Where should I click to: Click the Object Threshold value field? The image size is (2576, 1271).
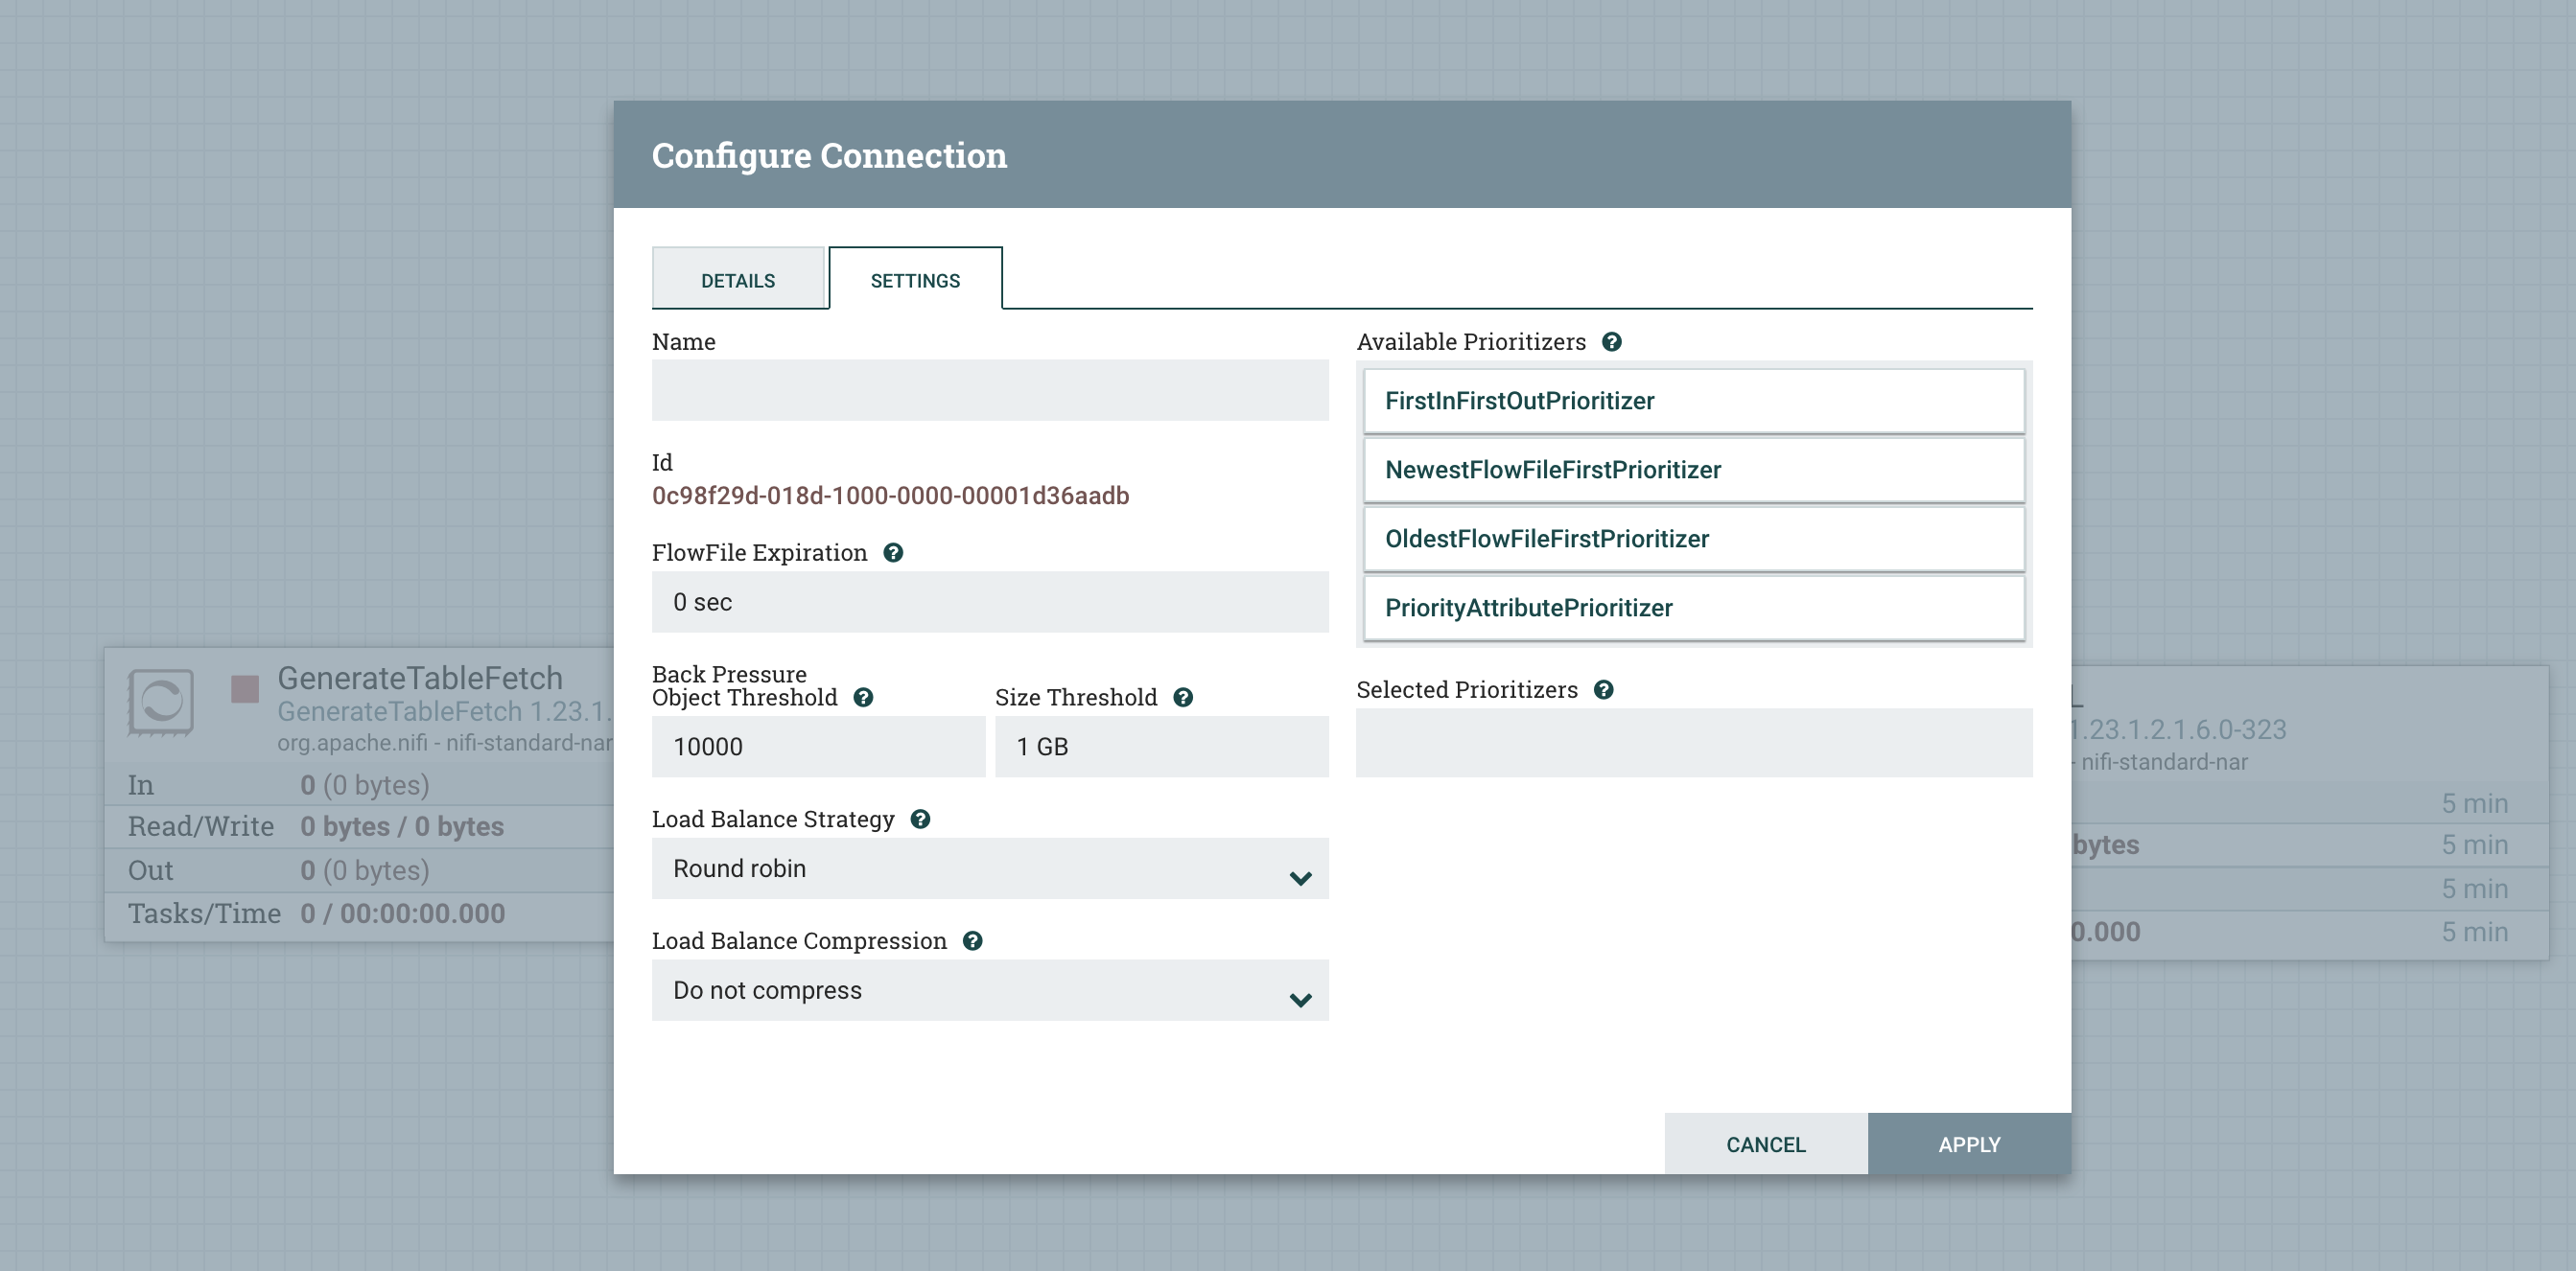click(x=817, y=747)
